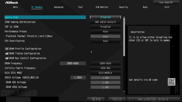182x102 pixels.
Task: Click the QR code image
Action: tap(171, 82)
